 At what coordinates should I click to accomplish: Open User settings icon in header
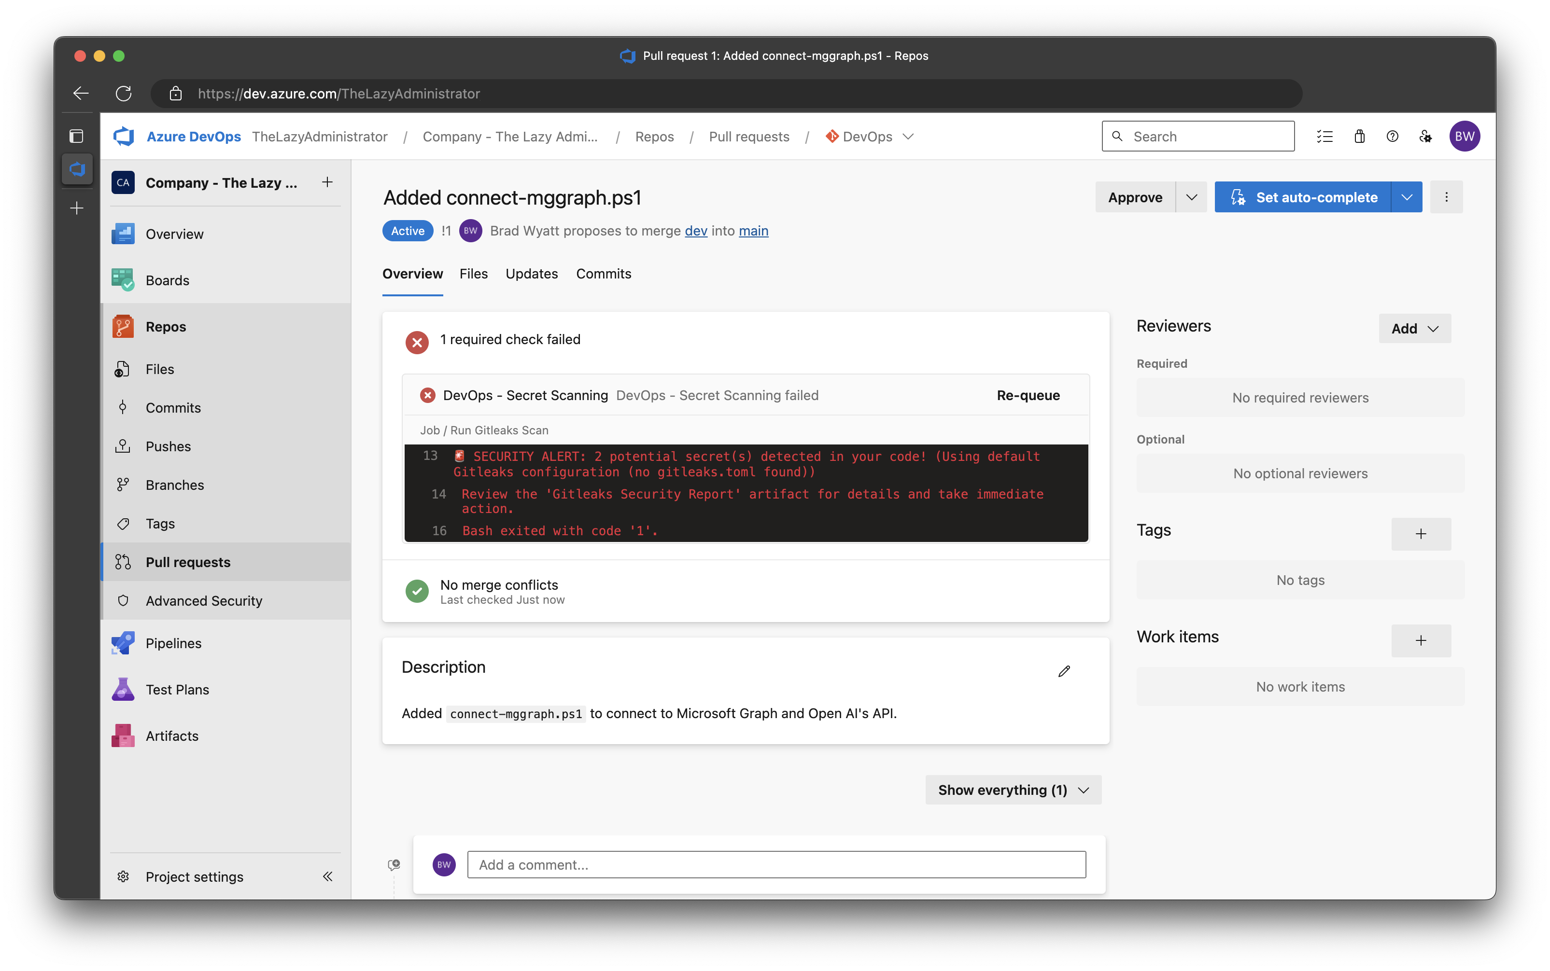(x=1425, y=136)
